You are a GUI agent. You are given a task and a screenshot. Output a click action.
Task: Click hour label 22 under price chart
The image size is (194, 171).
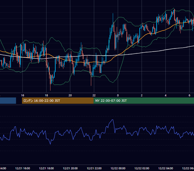tap(94, 95)
